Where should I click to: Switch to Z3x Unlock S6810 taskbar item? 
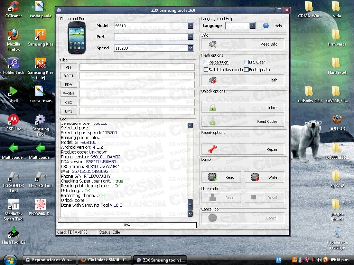pos(104,260)
